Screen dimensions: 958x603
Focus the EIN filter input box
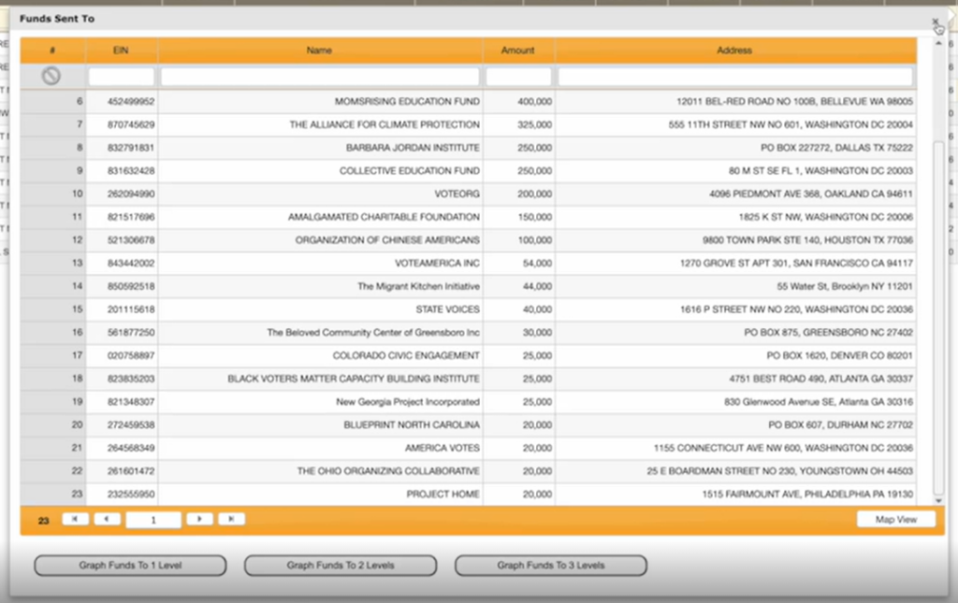tap(122, 77)
